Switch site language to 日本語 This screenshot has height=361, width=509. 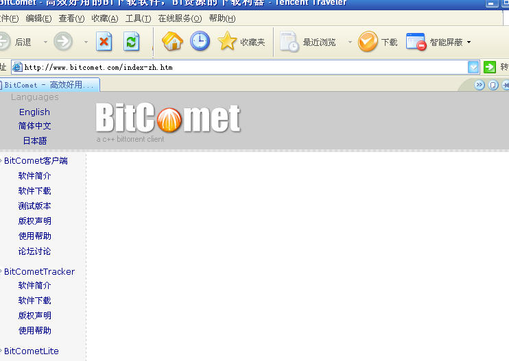(35, 140)
